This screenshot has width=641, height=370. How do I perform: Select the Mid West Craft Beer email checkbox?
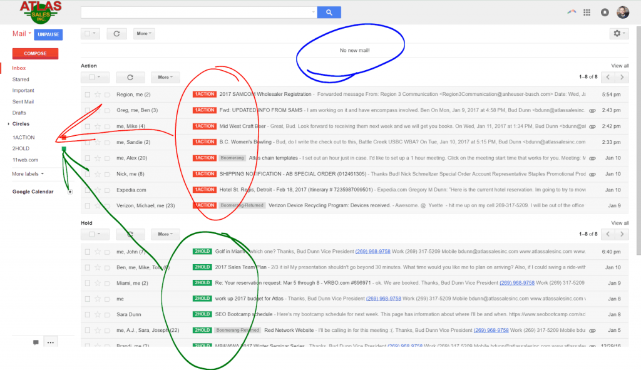(88, 126)
